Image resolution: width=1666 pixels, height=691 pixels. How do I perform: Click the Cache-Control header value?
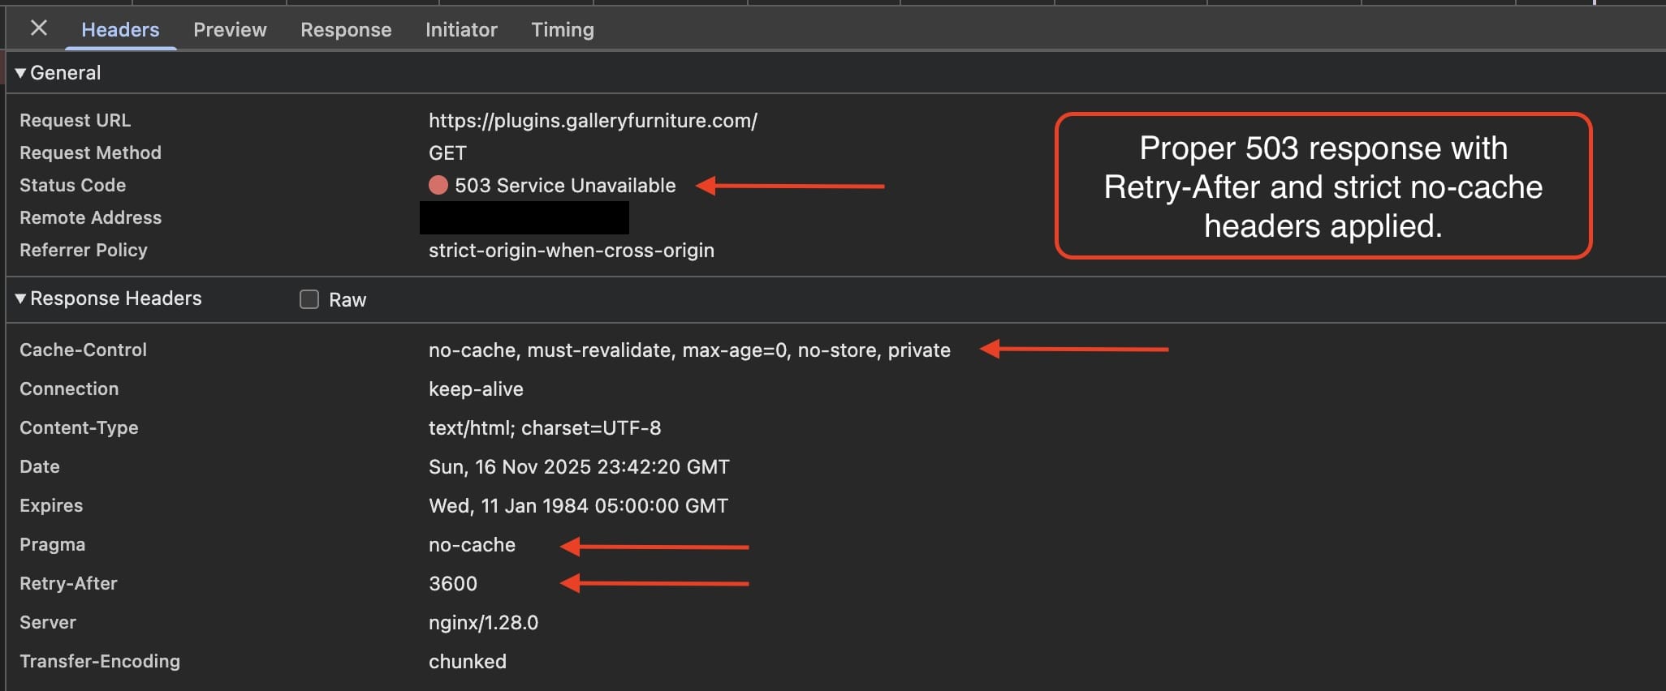tap(689, 350)
